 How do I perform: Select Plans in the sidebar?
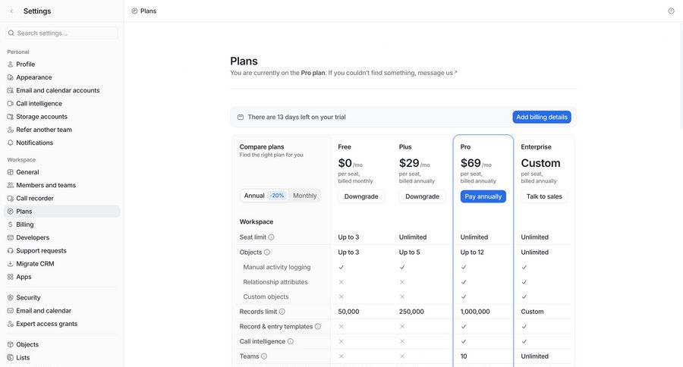(62, 211)
